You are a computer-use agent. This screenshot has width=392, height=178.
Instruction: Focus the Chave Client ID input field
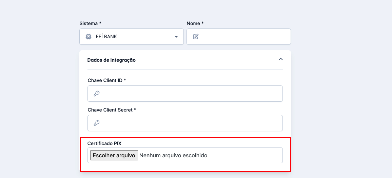click(190, 94)
